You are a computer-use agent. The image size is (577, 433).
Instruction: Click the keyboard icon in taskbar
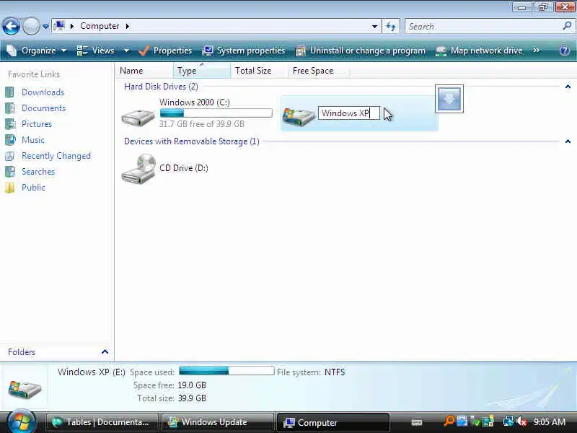417,422
